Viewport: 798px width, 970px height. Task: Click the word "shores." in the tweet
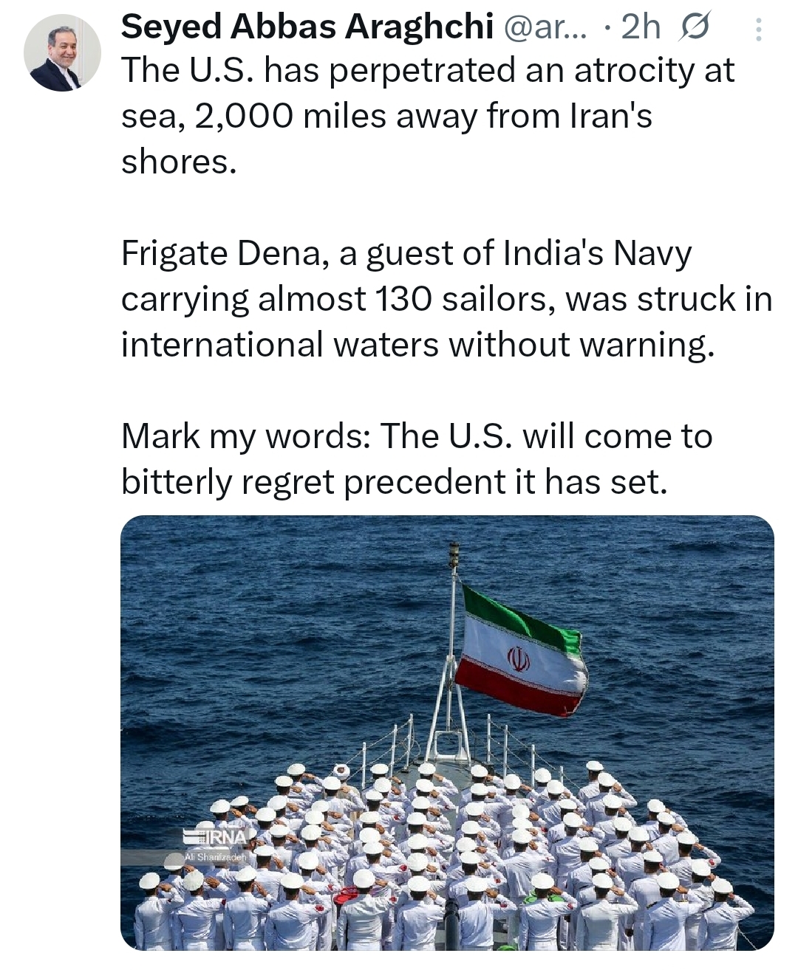[179, 162]
